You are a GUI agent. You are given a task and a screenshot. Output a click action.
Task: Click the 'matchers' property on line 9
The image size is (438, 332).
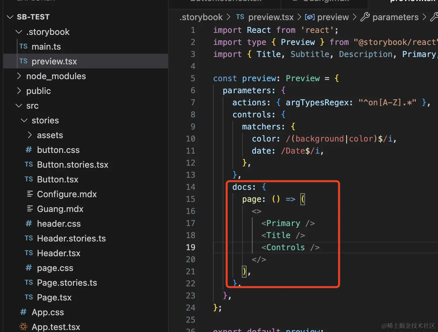[261, 126]
